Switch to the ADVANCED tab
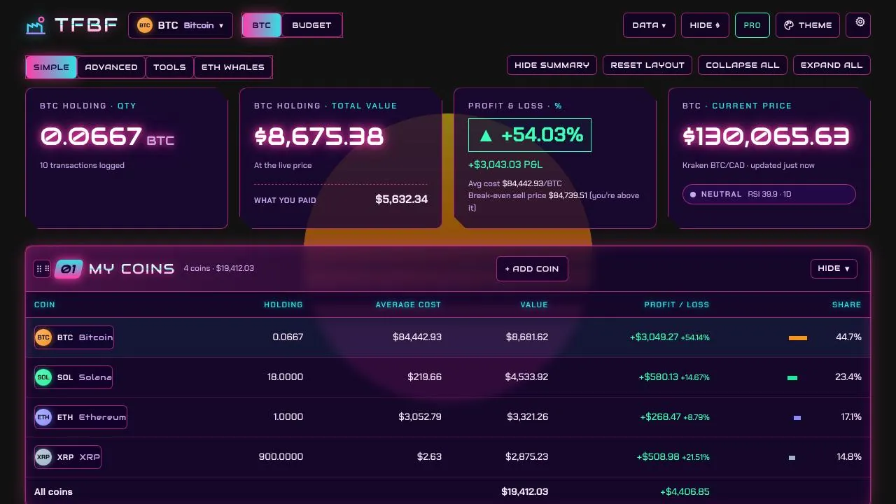 click(111, 67)
